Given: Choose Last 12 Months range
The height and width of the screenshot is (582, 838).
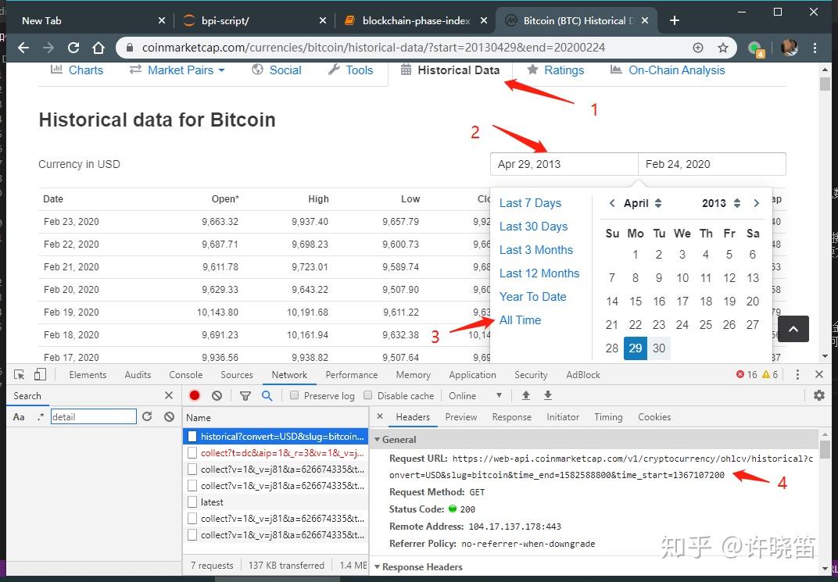Looking at the screenshot, I should click(539, 273).
